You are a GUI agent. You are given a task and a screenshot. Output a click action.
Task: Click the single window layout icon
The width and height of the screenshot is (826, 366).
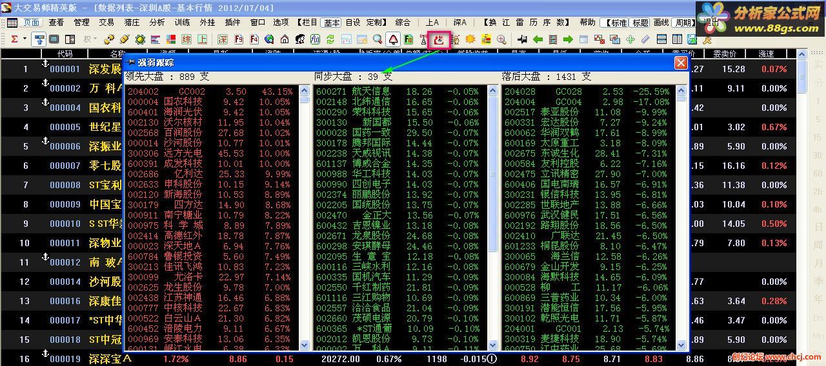tap(54, 39)
